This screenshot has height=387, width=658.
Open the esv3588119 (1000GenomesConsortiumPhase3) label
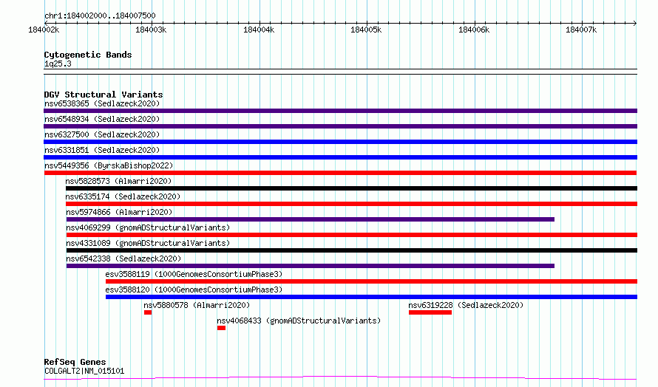[194, 274]
